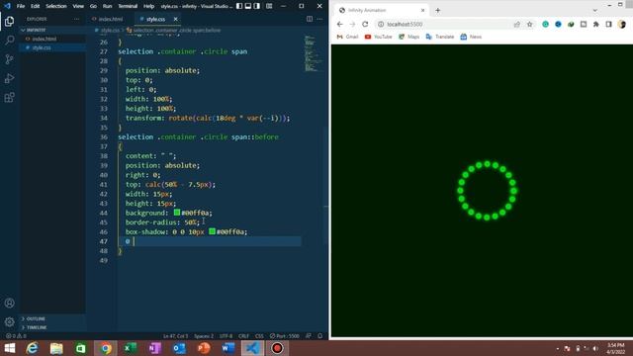The width and height of the screenshot is (633, 356).
Task: Open the Edit menu
Action: (36, 6)
